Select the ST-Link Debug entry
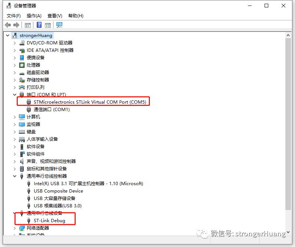The width and height of the screenshot is (295, 247). coord(49,221)
